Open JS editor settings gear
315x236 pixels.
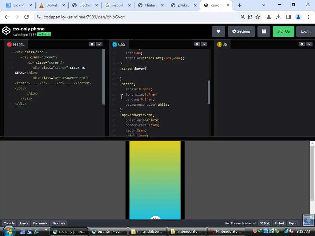pyautogui.click(x=302, y=44)
